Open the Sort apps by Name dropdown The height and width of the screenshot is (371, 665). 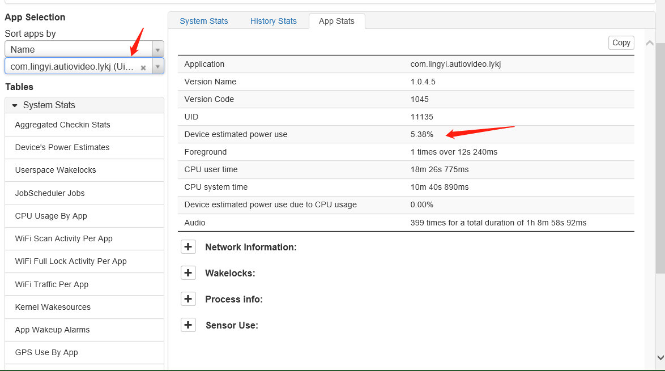[84, 49]
